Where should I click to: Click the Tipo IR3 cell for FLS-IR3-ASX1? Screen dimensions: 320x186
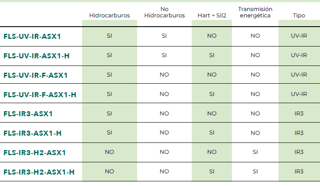coord(299,114)
